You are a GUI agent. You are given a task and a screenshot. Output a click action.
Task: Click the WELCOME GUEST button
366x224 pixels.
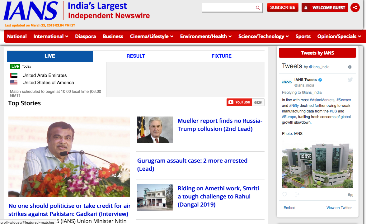coord(325,7)
